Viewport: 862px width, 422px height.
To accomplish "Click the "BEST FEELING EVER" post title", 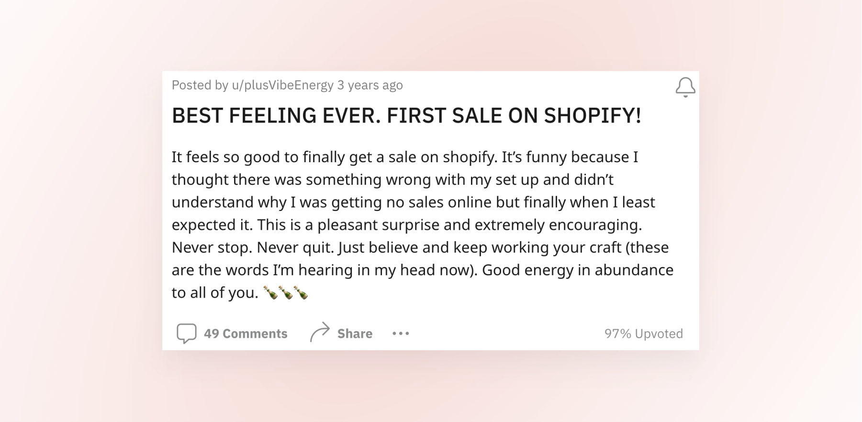I will pyautogui.click(x=406, y=115).
